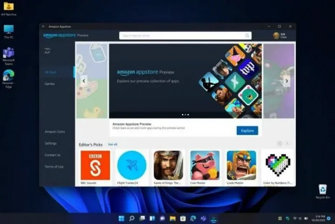Open the BBC Sounds app icon
Viewport: 335px width, 224px height.
tap(95, 165)
